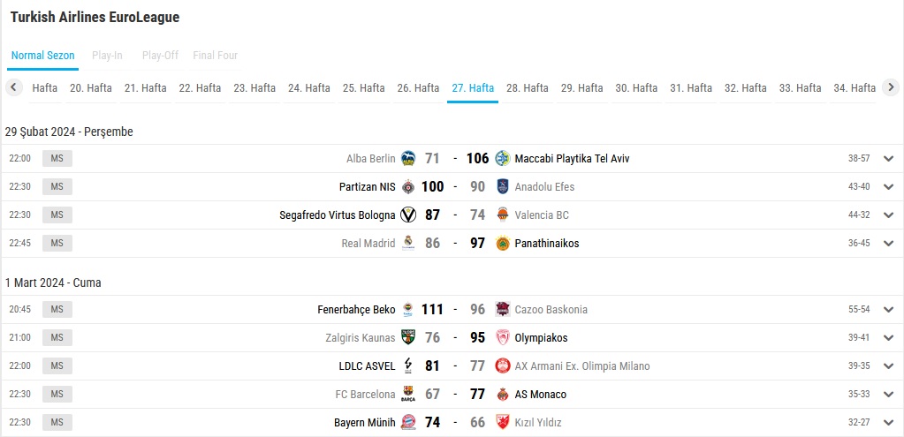Click the Partizan NIS team logo
The image size is (904, 437).
point(408,186)
